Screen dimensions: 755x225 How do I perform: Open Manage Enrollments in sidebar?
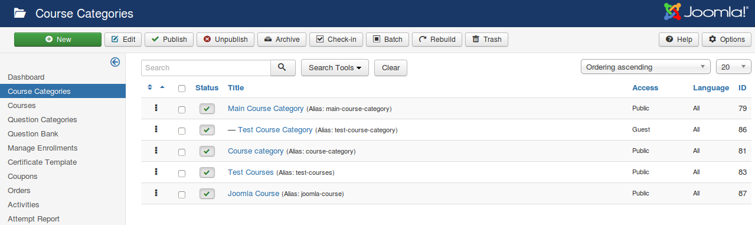(x=43, y=148)
